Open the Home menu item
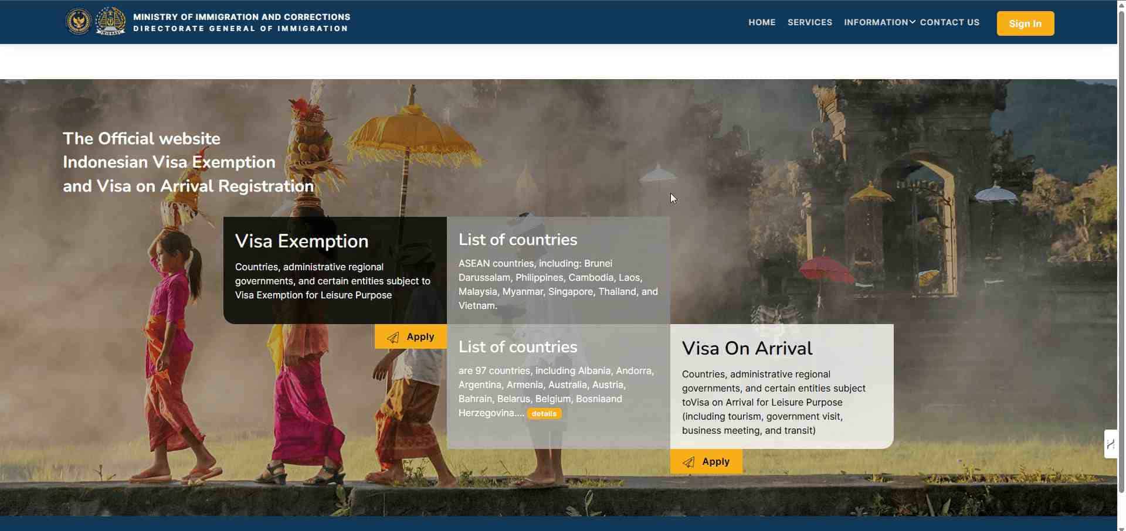The width and height of the screenshot is (1126, 531). (762, 22)
